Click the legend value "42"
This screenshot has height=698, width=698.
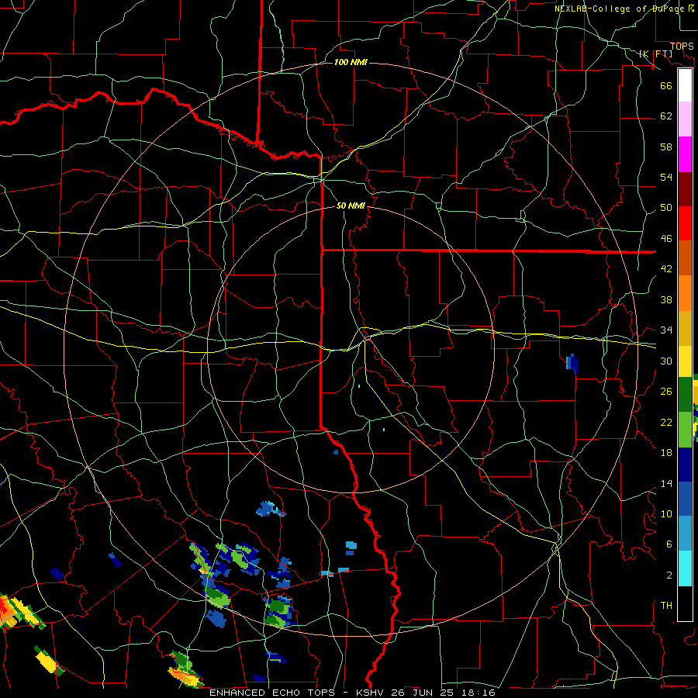[666, 269]
